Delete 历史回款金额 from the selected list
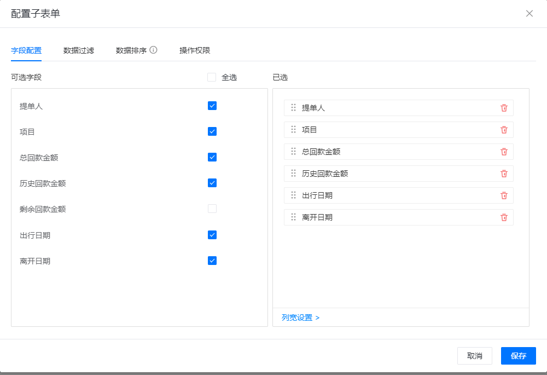Viewport: 547px width, 375px height. (x=504, y=174)
